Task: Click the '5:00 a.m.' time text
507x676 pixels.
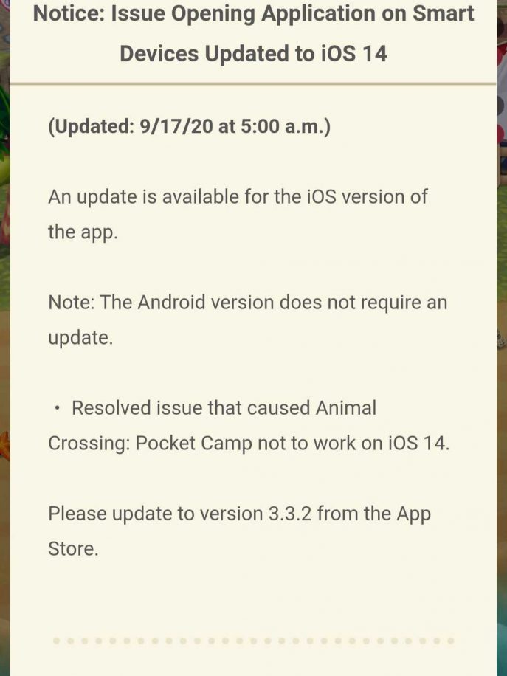Action: (286, 127)
